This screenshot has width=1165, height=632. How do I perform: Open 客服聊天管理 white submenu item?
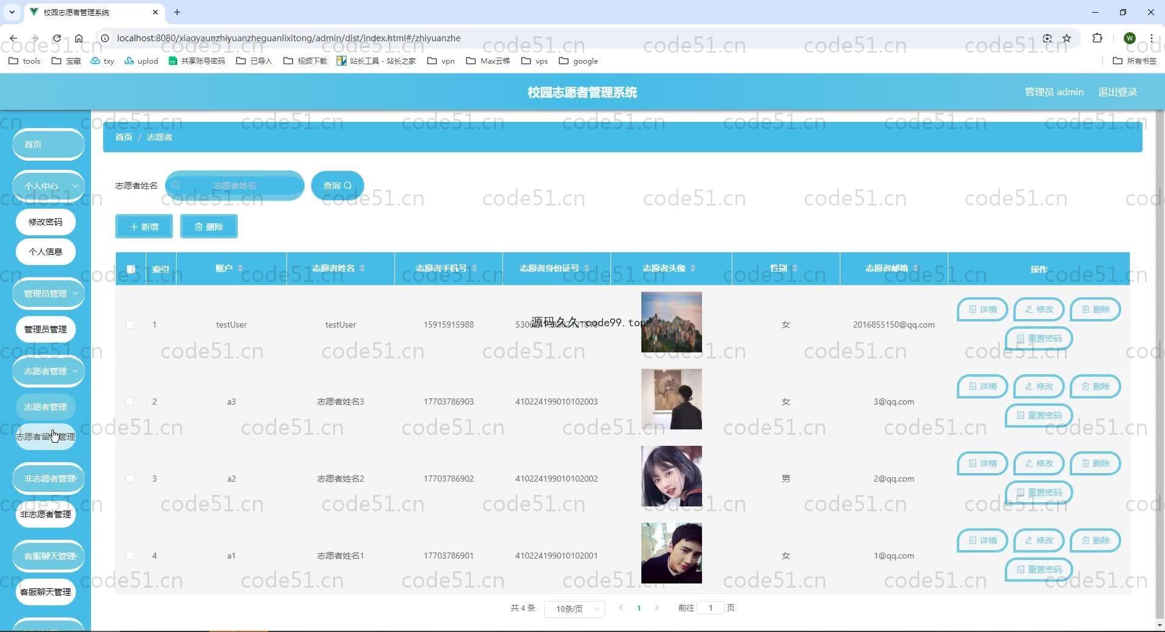(46, 592)
